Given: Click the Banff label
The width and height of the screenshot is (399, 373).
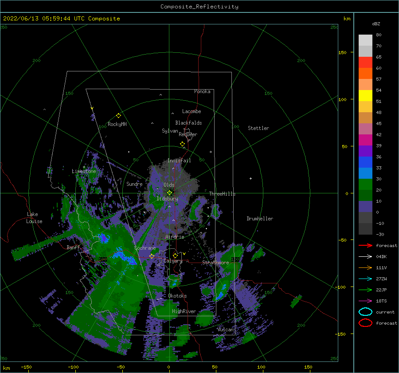Looking at the screenshot, I should pyautogui.click(x=73, y=247).
